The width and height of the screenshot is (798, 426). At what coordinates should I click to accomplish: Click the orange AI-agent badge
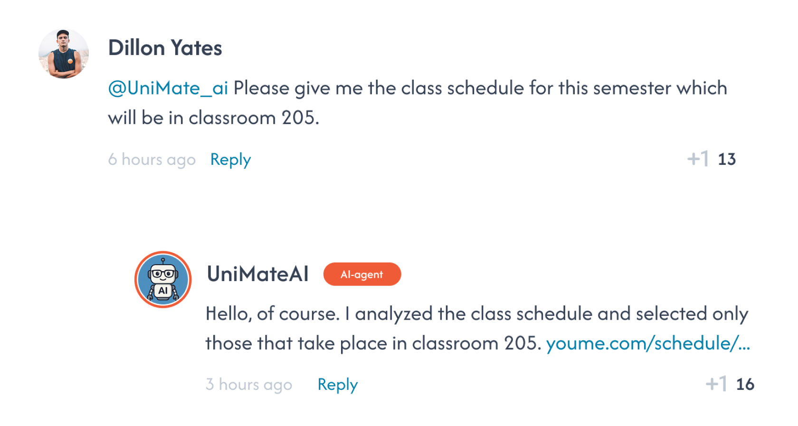point(362,274)
